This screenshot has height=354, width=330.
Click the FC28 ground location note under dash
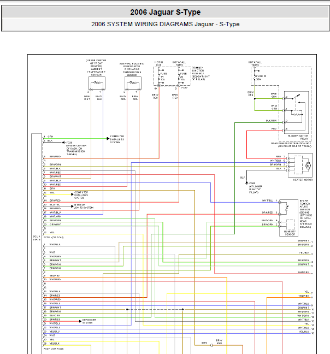pos(76,149)
